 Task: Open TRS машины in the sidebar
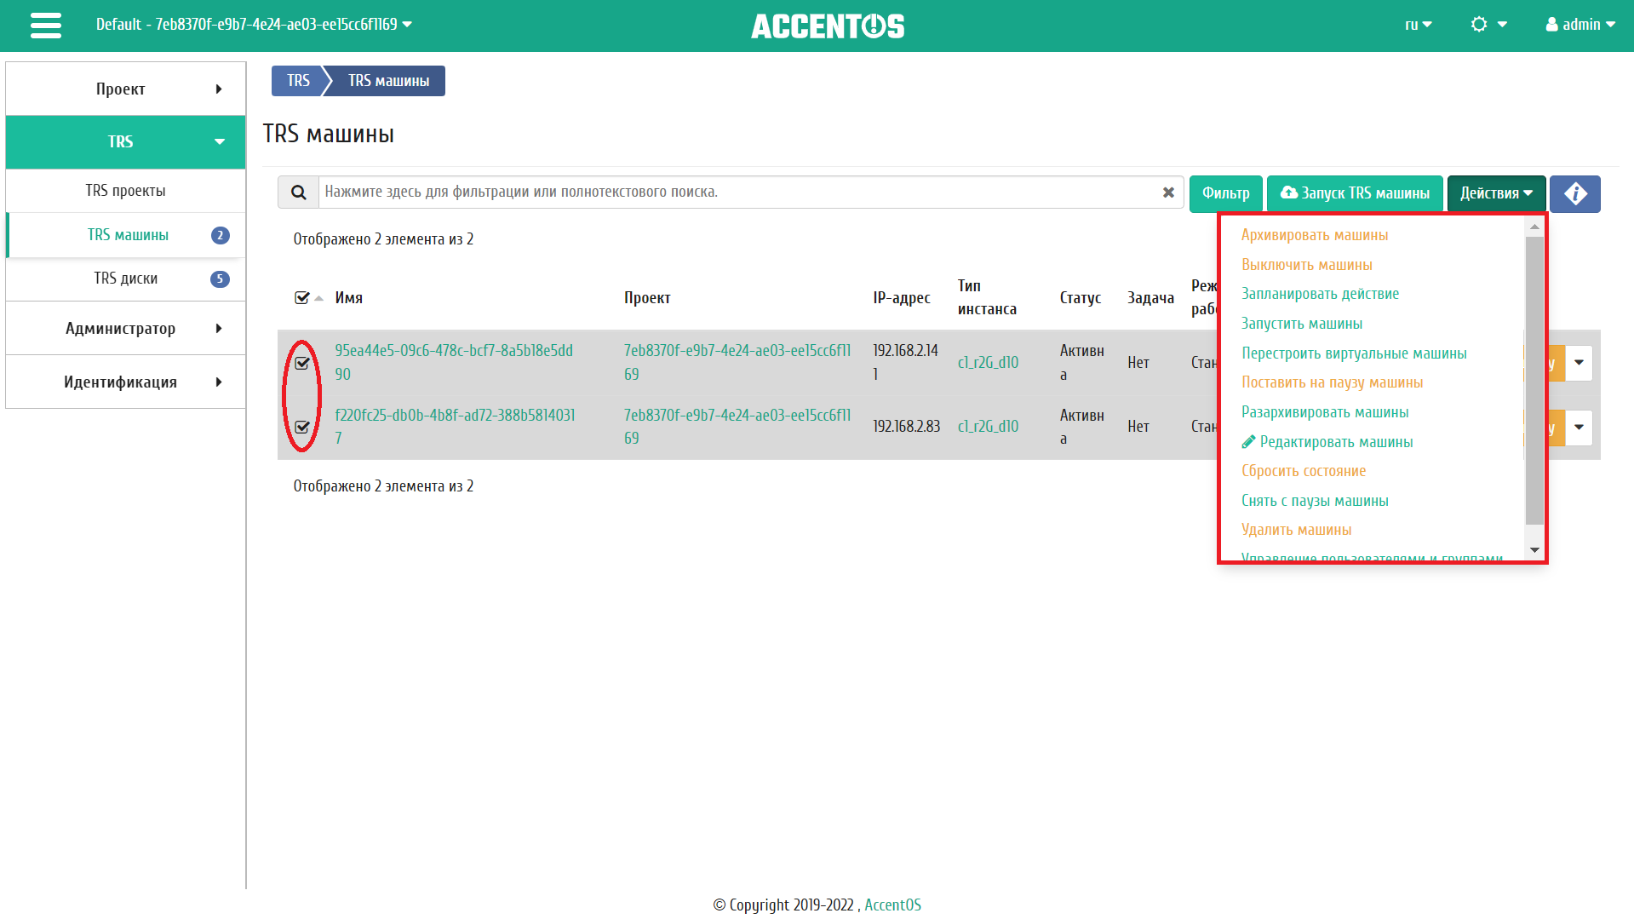click(128, 235)
